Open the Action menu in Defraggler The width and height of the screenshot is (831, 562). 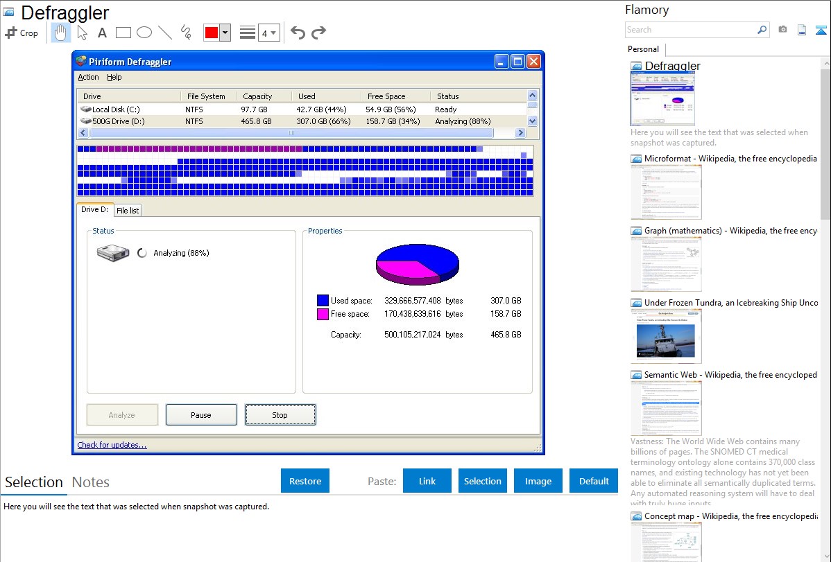pos(88,77)
